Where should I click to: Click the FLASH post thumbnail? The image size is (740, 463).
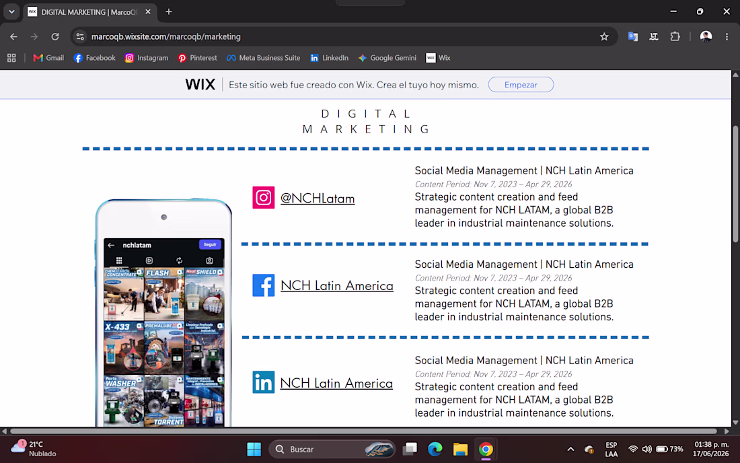click(164, 294)
